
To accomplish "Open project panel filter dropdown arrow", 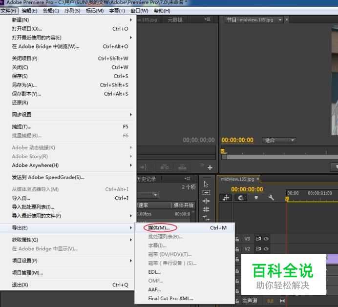I will point(155,195).
